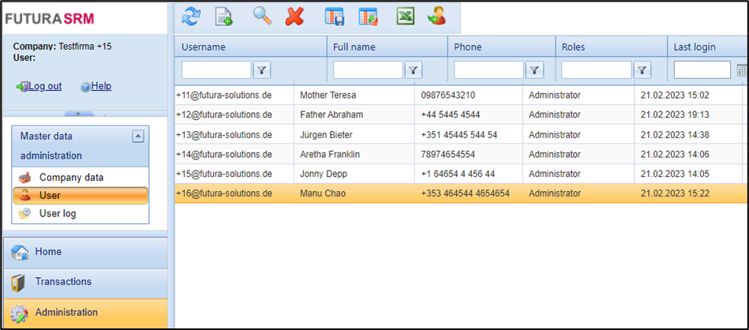Collapse the Master data administration panel
The height and width of the screenshot is (330, 749).
click(x=138, y=137)
